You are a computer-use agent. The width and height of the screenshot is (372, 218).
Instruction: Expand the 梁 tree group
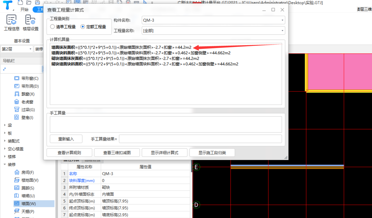click(5, 125)
